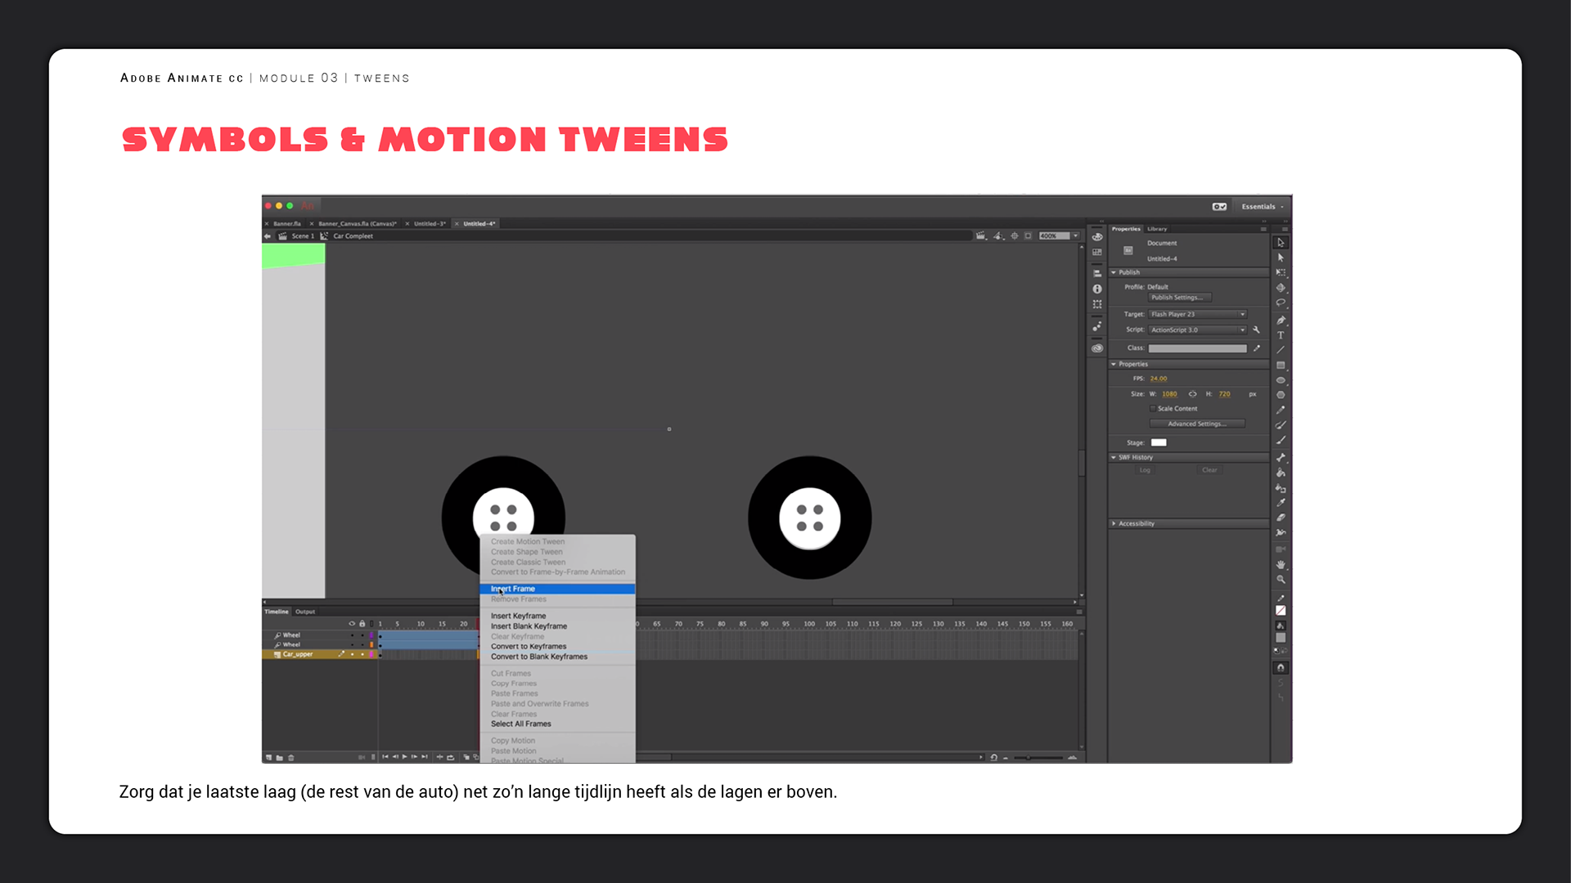Open Advanced Settings button
This screenshot has width=1571, height=883.
tap(1196, 424)
